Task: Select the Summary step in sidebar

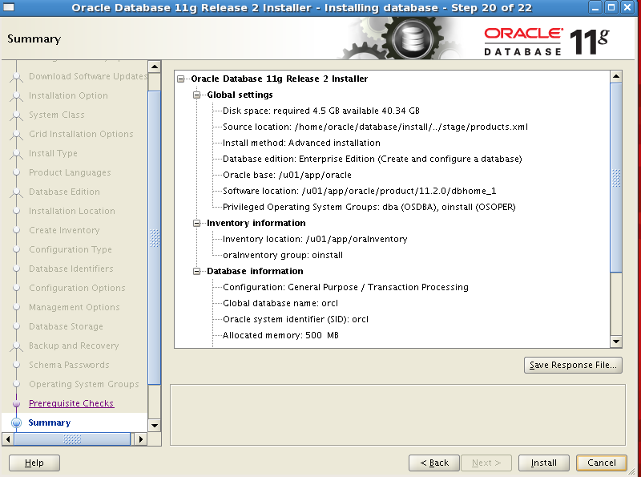Action: click(50, 422)
